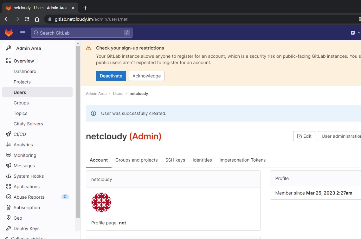This screenshot has width=361, height=239.
Task: Click the browser home icon
Action: [37, 19]
